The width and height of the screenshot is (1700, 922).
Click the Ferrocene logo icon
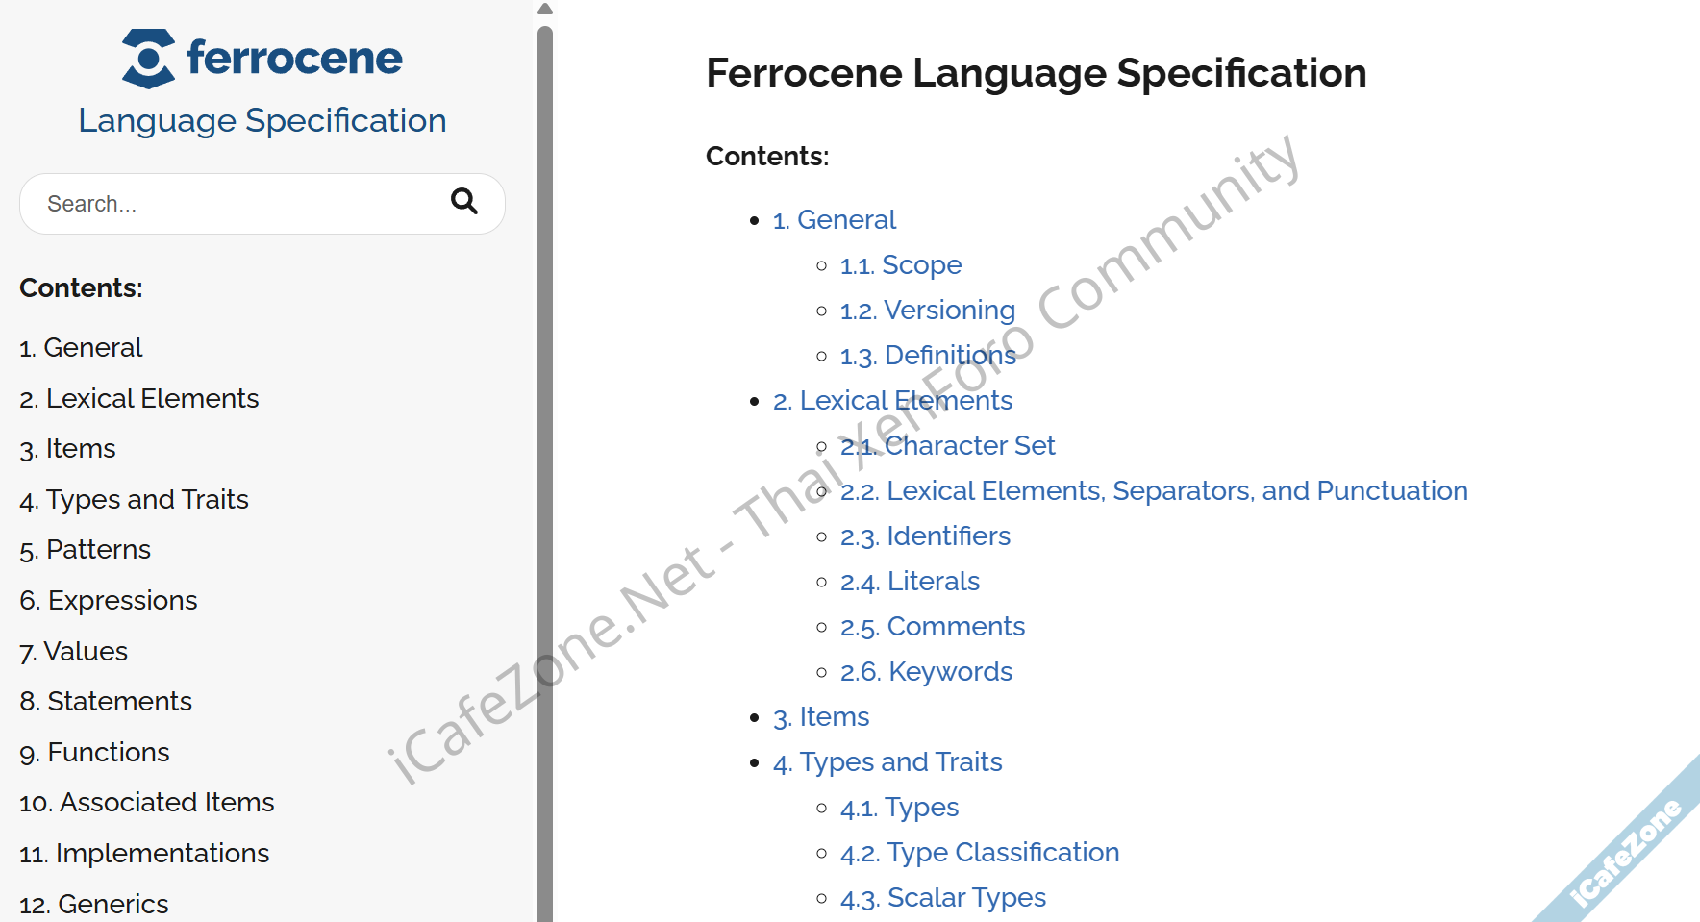click(146, 59)
